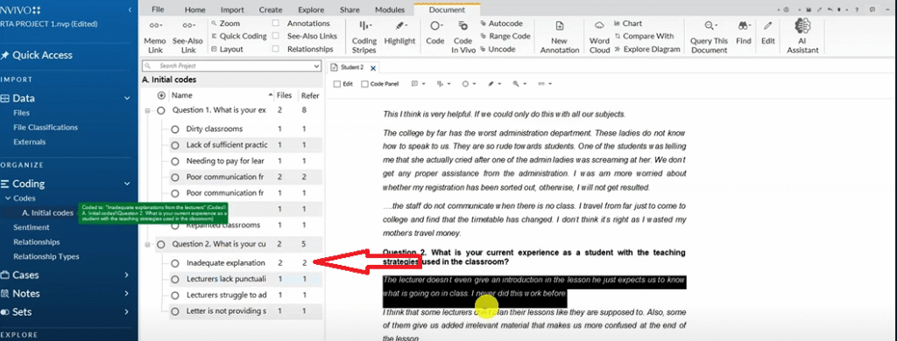
Task: Expand the Notes section
Action: 127,294
